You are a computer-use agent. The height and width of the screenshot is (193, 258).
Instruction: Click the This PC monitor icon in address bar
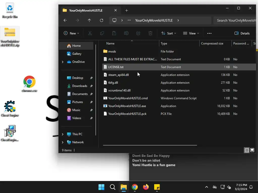click(x=114, y=20)
